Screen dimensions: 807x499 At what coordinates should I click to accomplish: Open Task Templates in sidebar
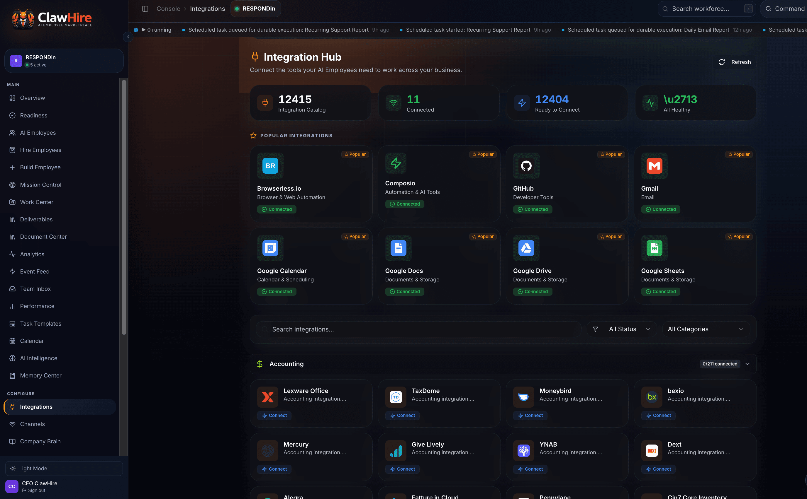(x=60, y=324)
